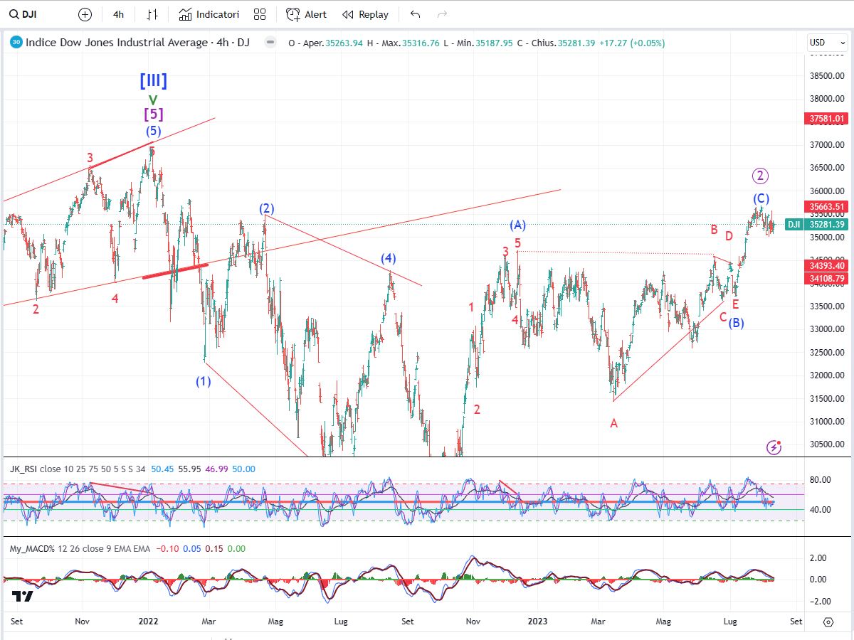Select the blue (2) wave label
Screen dimensions: 854x640
266,208
